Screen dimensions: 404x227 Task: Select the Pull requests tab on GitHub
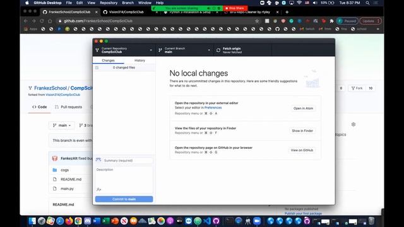point(69,107)
